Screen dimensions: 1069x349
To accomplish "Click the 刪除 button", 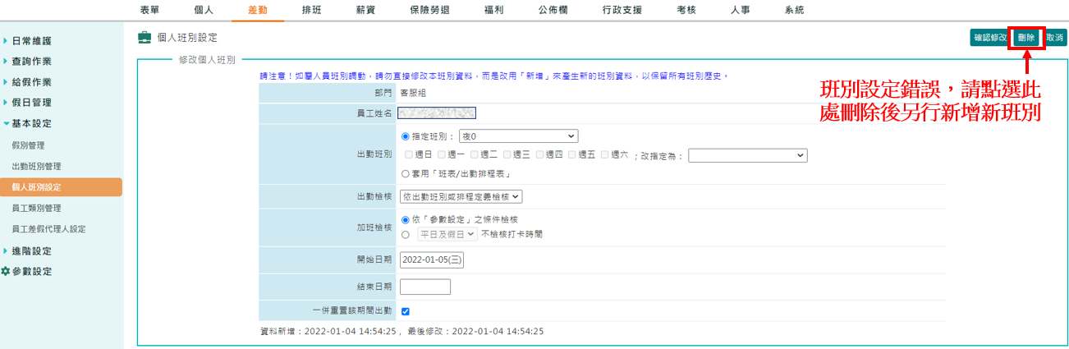I will click(1026, 38).
